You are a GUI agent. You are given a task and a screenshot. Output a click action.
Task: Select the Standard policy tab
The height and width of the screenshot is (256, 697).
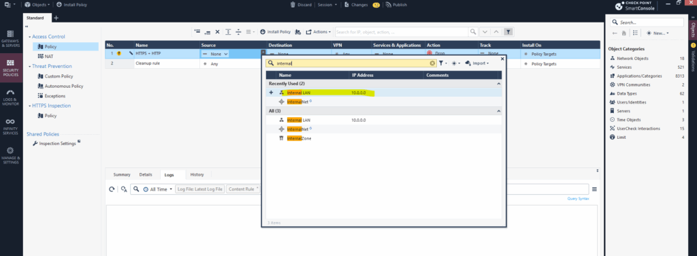point(37,18)
